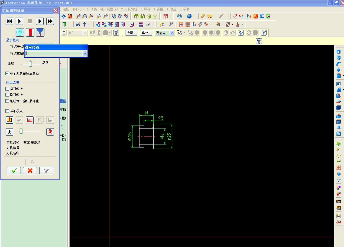Click the blue curved sweep solid icon

coord(338,64)
